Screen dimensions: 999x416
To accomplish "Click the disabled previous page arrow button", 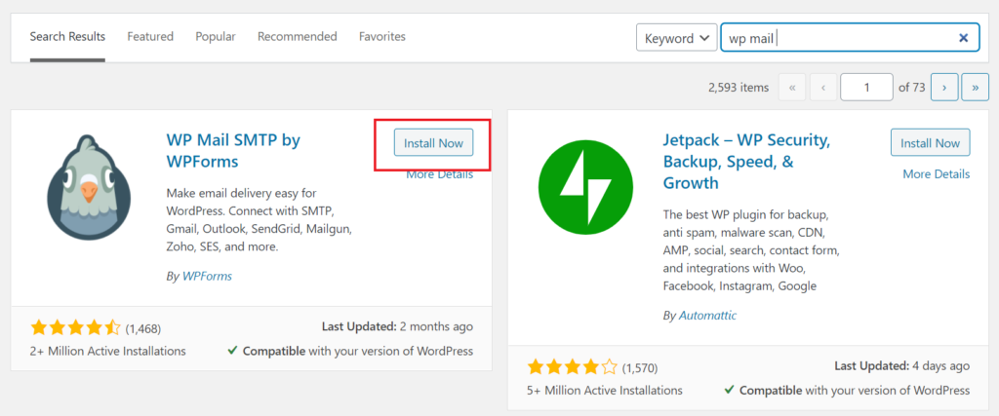I will tap(823, 88).
